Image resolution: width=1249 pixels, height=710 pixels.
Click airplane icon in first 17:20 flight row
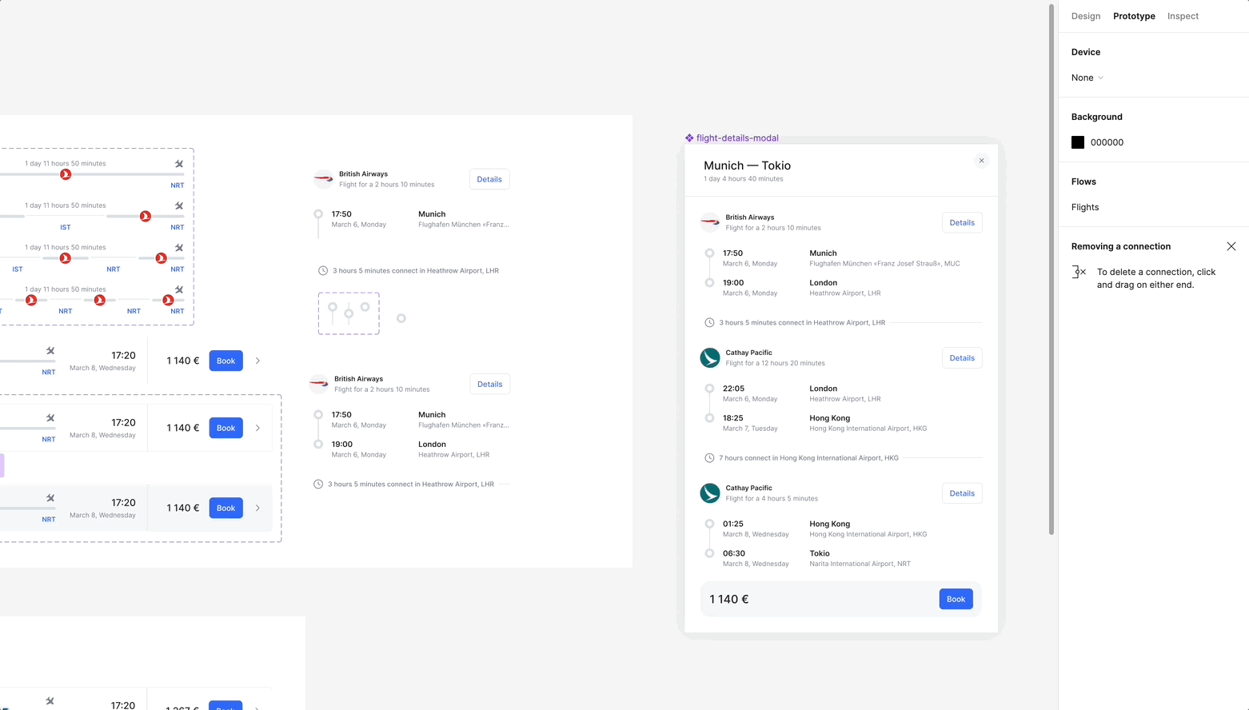[50, 350]
